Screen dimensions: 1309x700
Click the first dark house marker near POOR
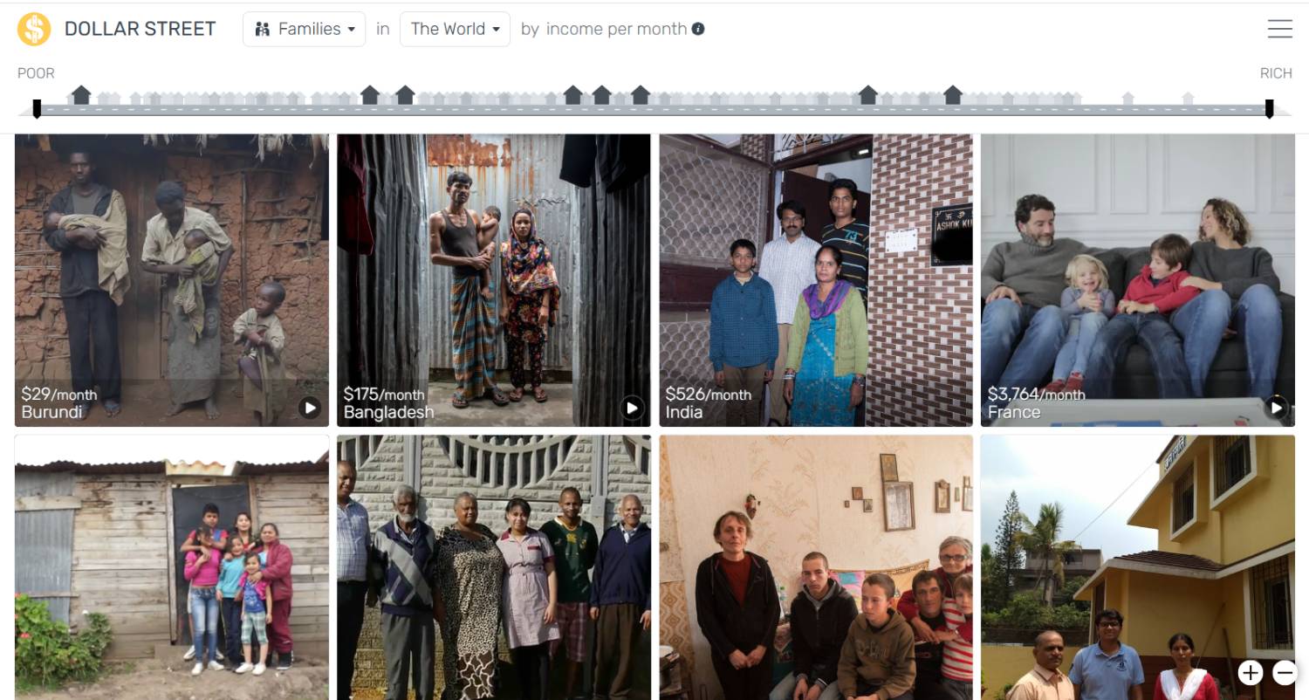(81, 95)
